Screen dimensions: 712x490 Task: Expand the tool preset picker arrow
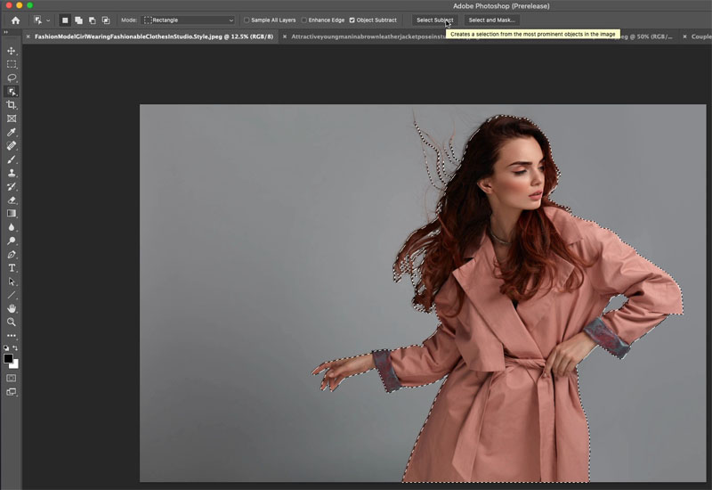(48, 20)
